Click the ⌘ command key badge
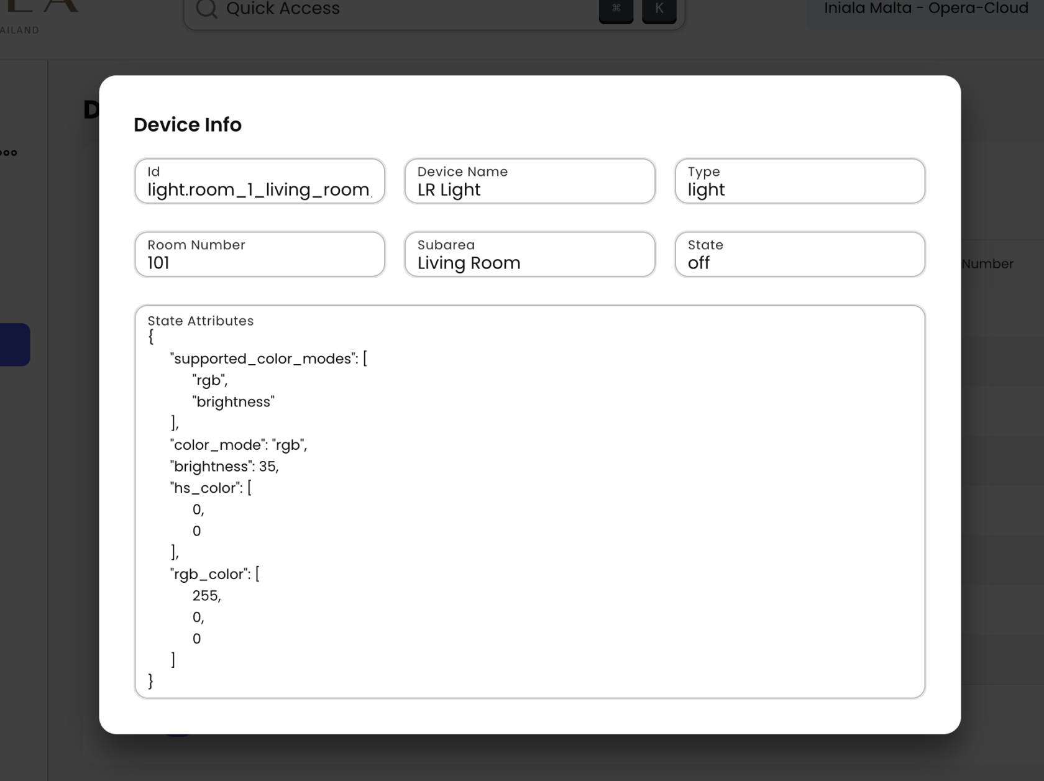 (616, 9)
